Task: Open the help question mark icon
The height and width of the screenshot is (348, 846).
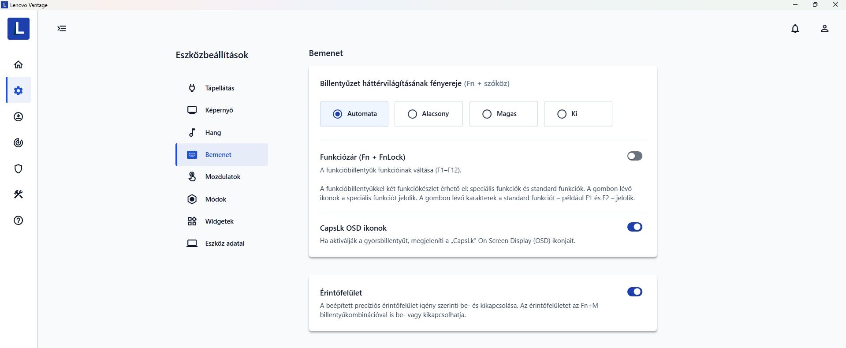Action: (x=18, y=221)
